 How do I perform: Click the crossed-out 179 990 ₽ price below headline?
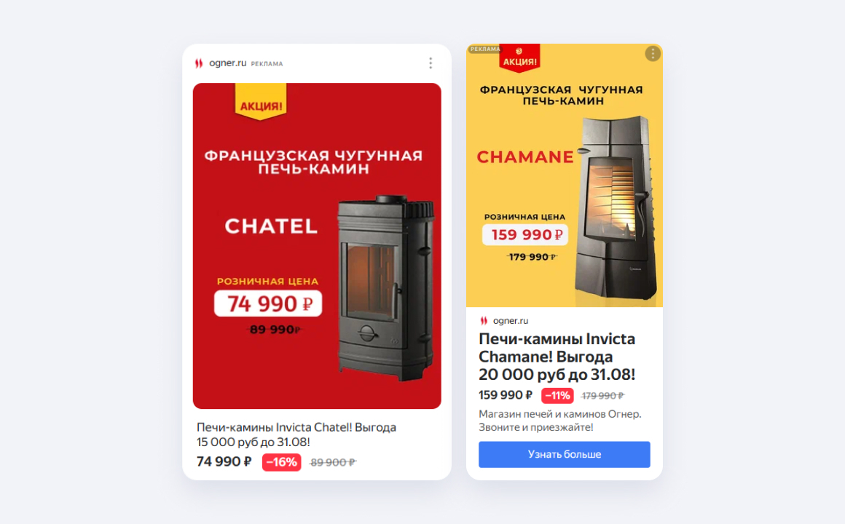pyautogui.click(x=602, y=396)
